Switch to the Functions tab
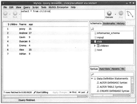137x104 pixels. (105, 69)
